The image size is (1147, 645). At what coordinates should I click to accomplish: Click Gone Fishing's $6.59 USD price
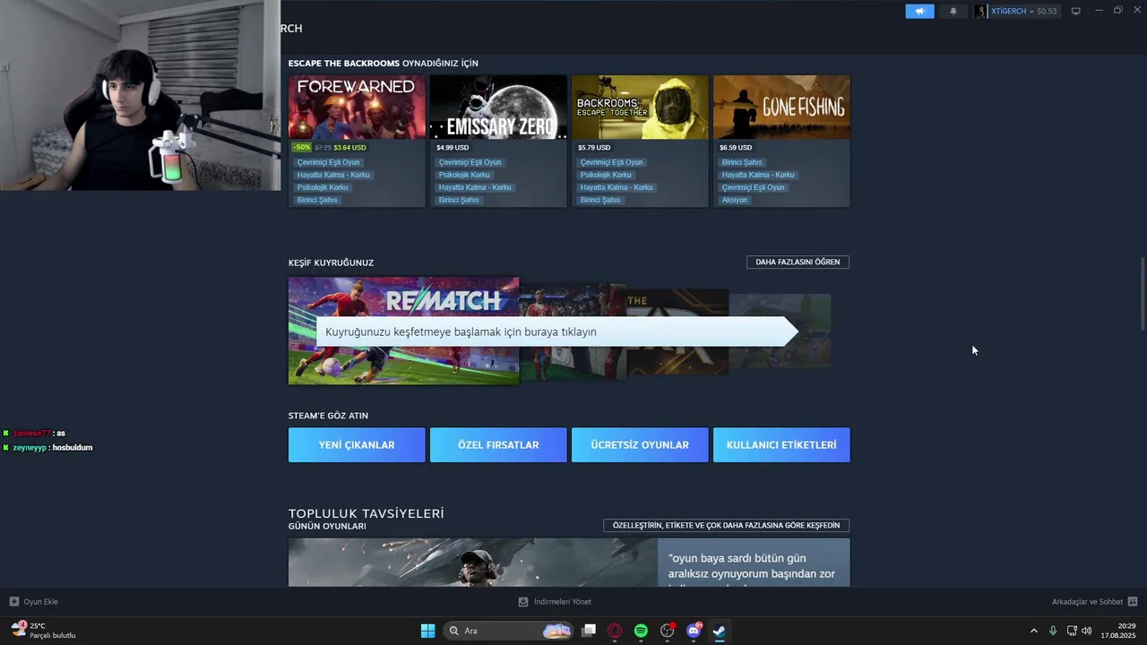[x=736, y=147]
